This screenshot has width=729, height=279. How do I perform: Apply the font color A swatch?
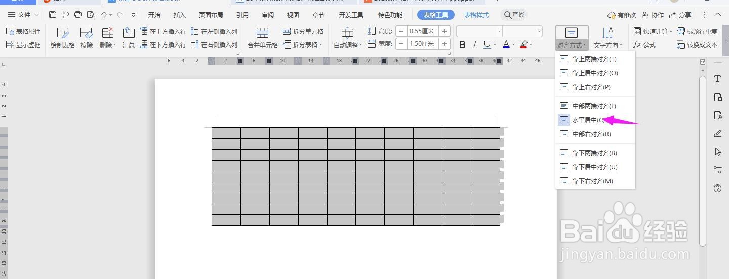click(x=506, y=44)
